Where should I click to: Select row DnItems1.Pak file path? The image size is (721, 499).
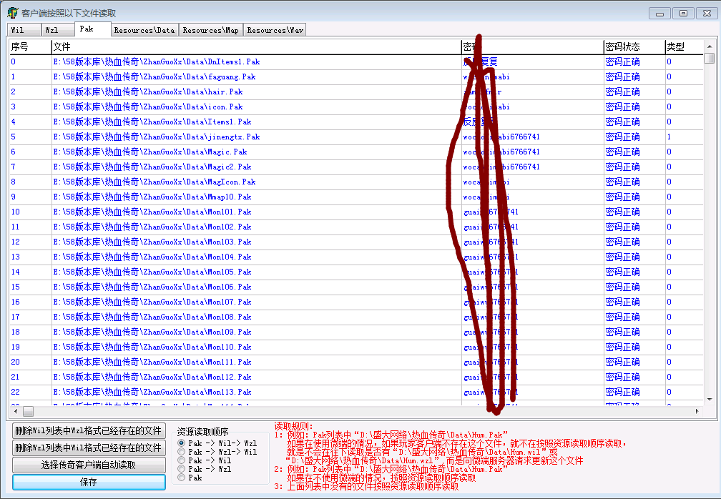coord(157,61)
